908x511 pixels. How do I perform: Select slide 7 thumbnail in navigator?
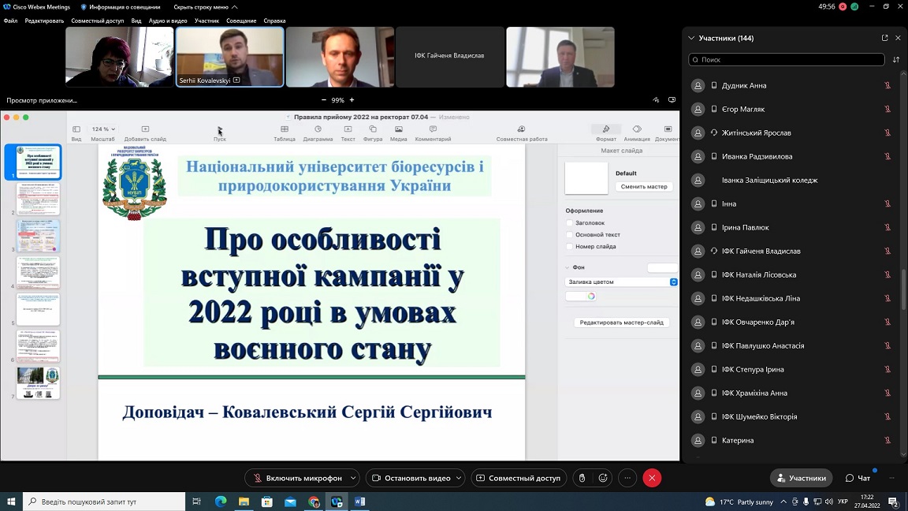(38, 382)
